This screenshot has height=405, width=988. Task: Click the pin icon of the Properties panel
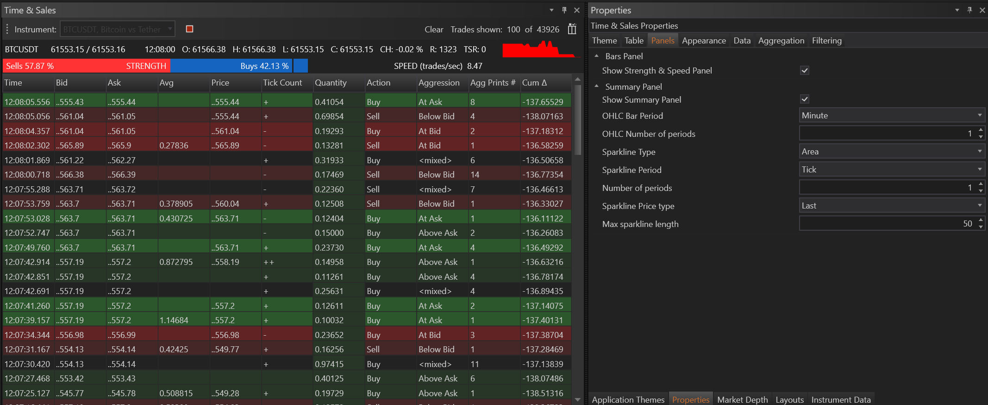tap(969, 10)
